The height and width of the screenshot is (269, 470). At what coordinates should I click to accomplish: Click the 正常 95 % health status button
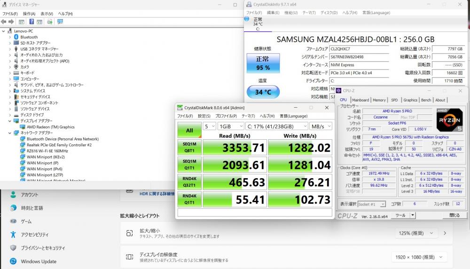(x=263, y=63)
